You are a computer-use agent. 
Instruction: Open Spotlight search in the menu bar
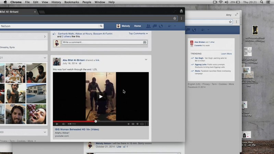pos(262,2)
